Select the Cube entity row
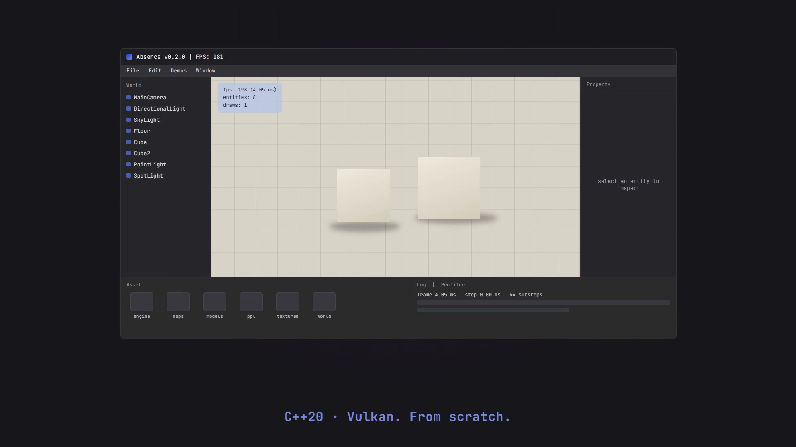 (x=166, y=142)
